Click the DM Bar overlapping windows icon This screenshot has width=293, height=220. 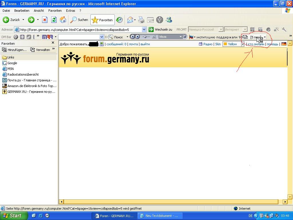click(x=29, y=37)
